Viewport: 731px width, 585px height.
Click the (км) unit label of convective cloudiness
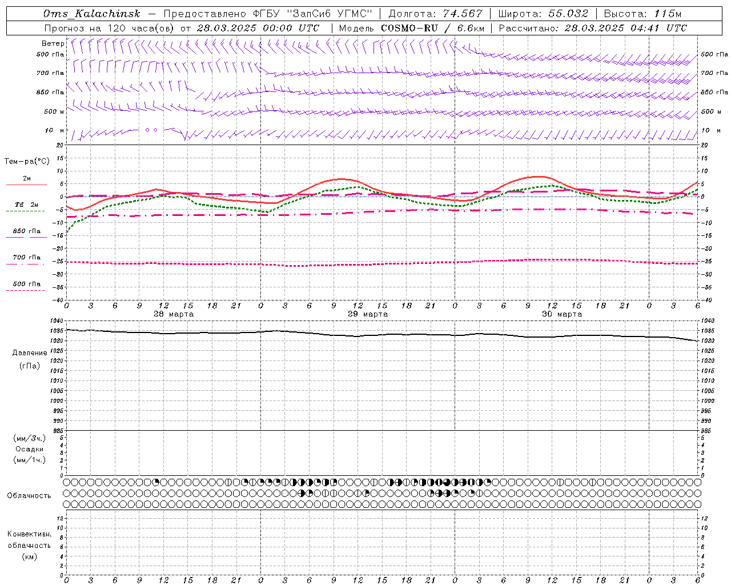point(29,556)
